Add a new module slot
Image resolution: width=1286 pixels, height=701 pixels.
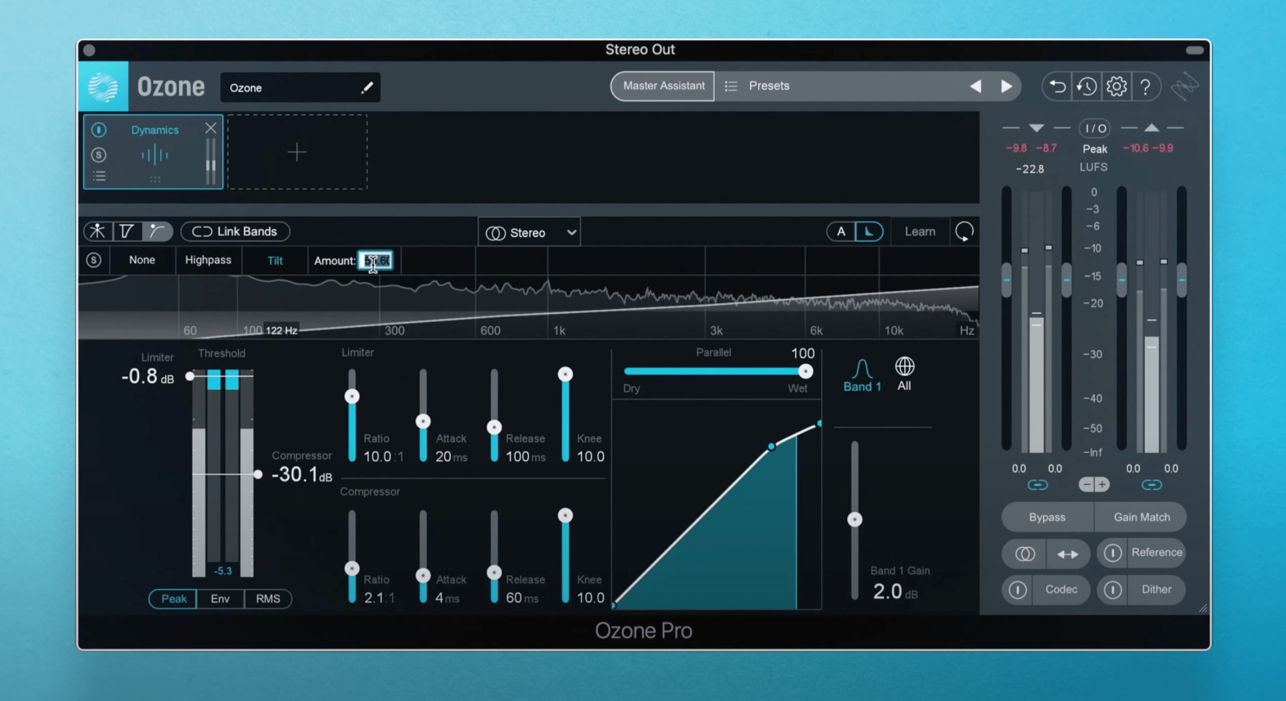pos(298,152)
